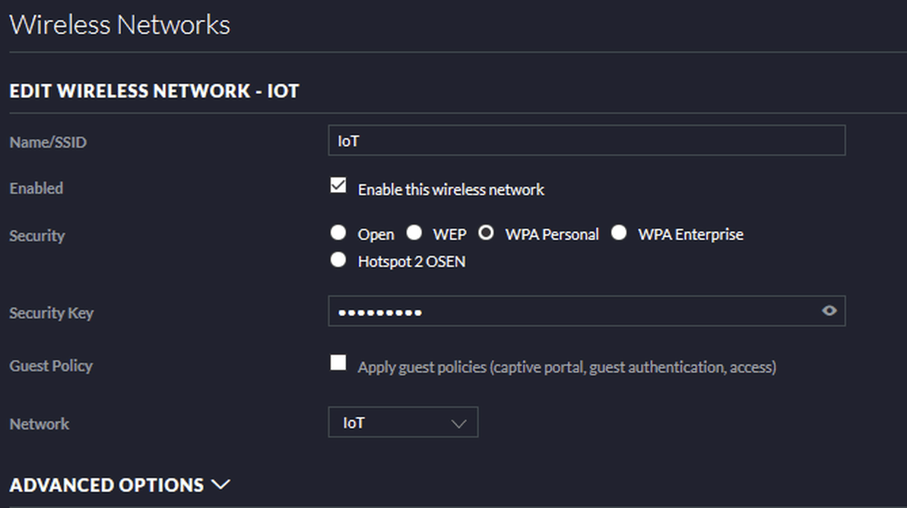907x508 pixels.
Task: Click the Network field label
Action: (39, 424)
